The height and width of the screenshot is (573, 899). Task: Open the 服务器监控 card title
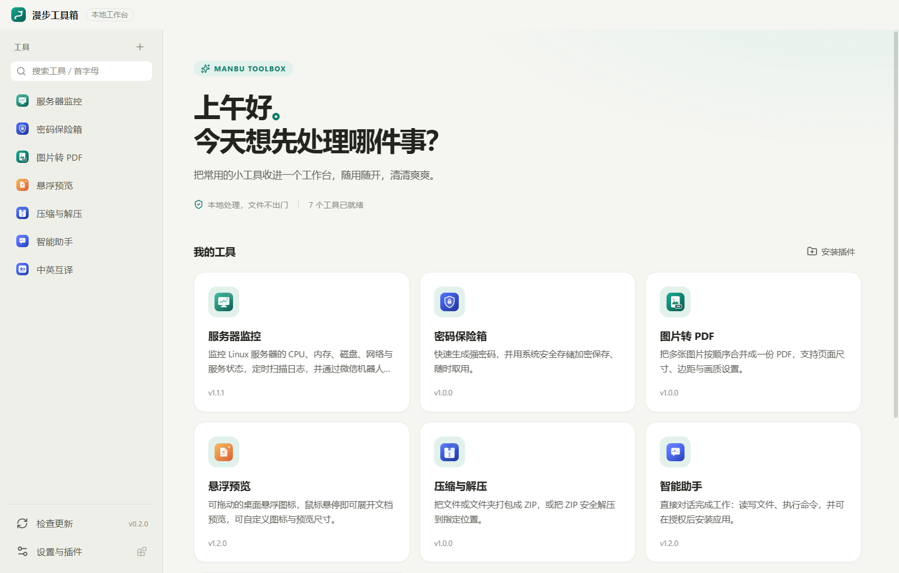point(235,336)
